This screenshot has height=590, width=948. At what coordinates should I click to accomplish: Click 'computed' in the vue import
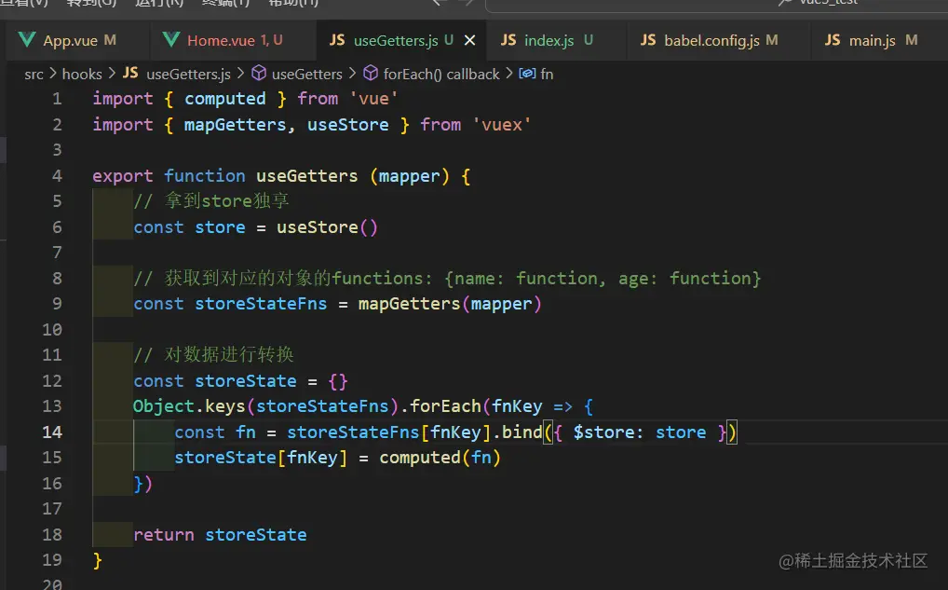pyautogui.click(x=225, y=99)
